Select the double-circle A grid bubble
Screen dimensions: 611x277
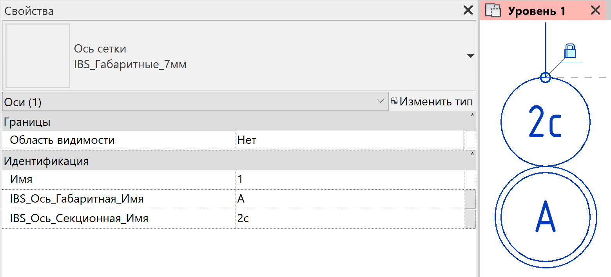(545, 217)
